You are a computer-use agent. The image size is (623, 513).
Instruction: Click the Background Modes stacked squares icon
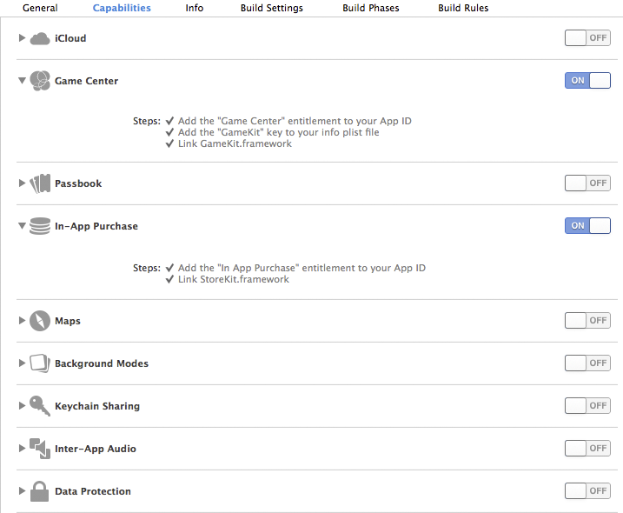(40, 363)
